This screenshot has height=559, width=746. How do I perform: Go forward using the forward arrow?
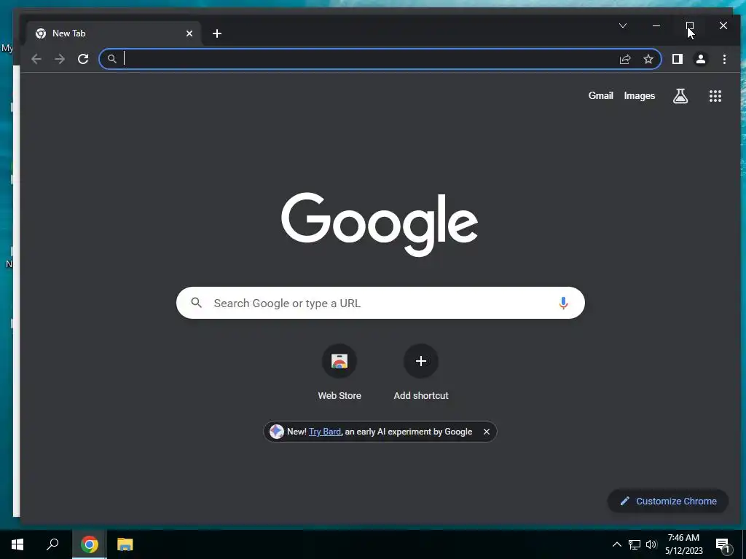point(60,59)
